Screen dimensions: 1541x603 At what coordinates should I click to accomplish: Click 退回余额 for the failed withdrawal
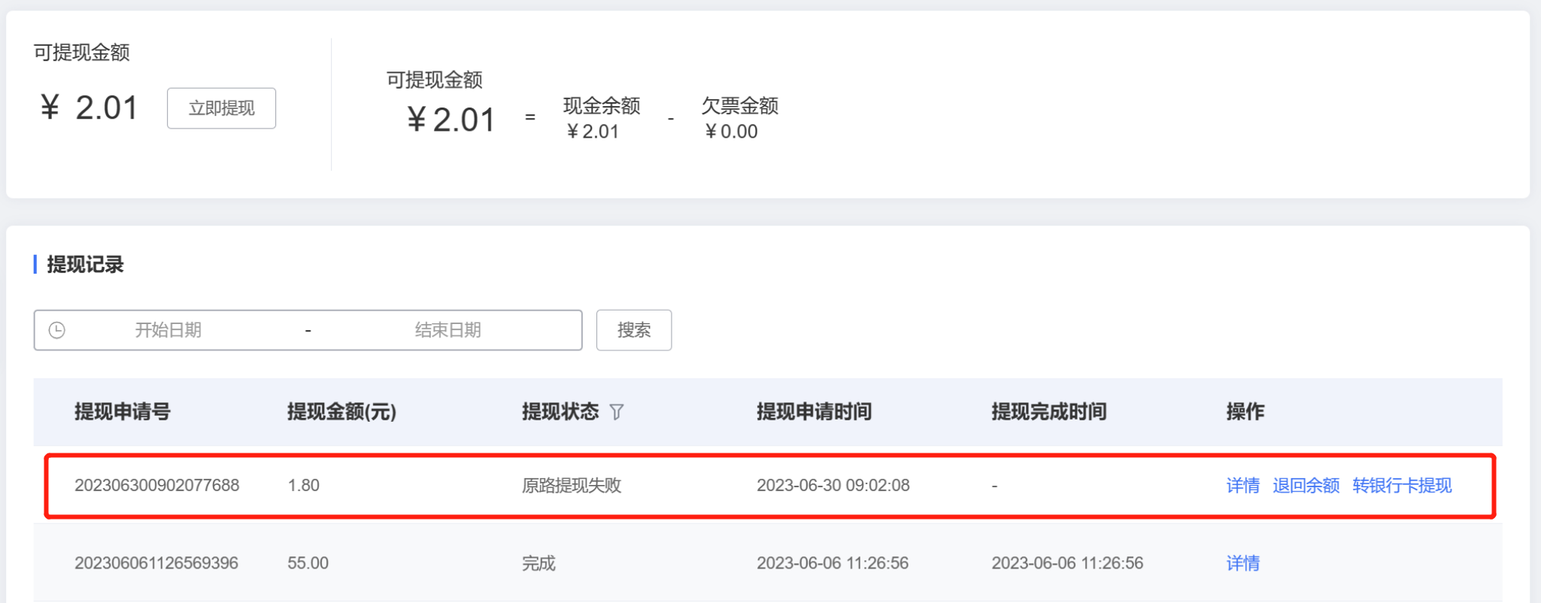1306,486
